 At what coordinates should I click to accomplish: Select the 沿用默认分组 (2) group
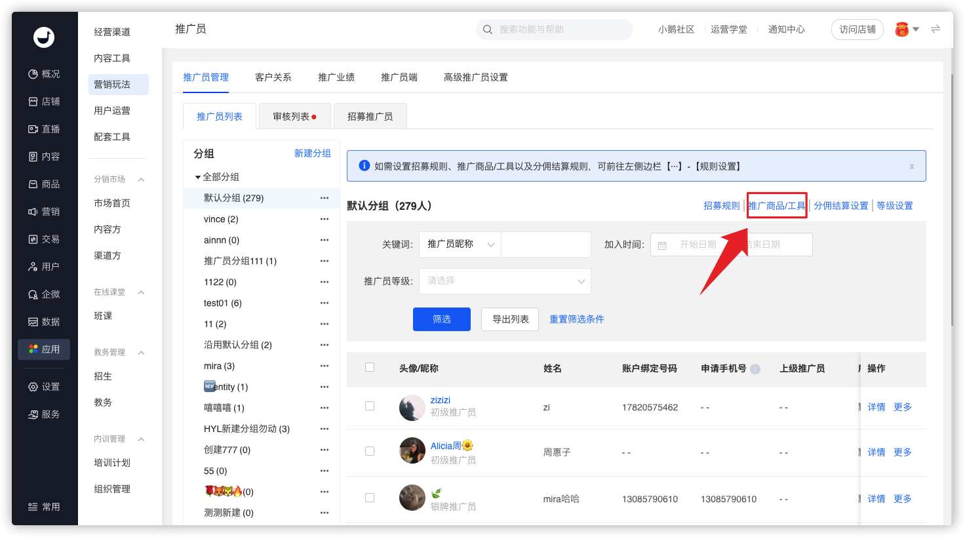pos(238,345)
